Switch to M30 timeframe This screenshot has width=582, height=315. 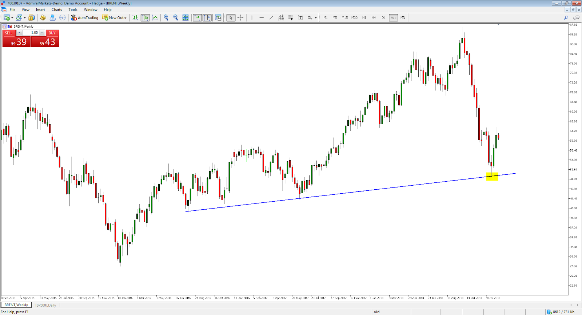tap(354, 17)
